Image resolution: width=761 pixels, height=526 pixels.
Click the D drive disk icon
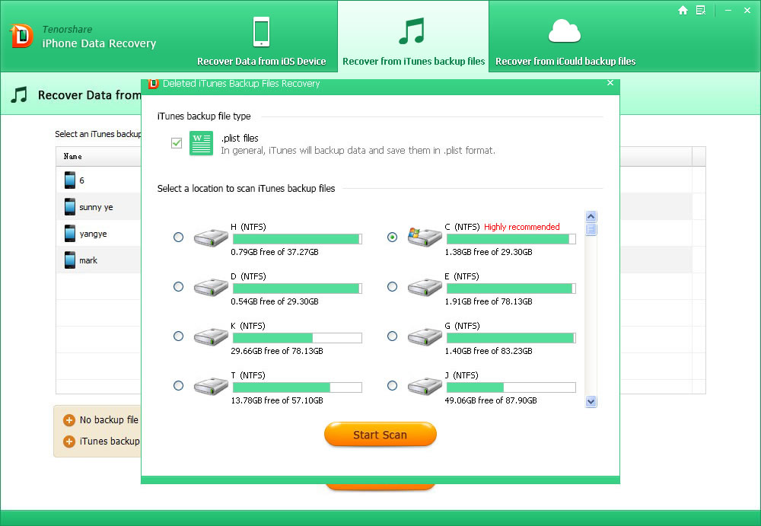(211, 287)
